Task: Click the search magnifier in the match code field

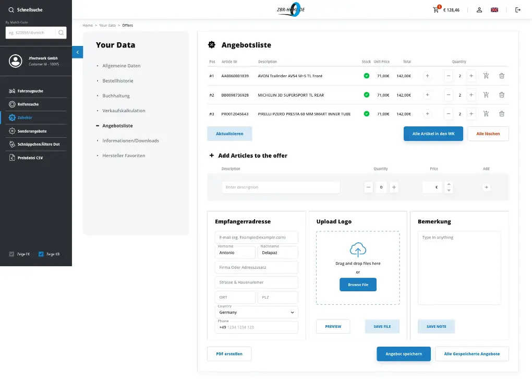Action: point(61,32)
